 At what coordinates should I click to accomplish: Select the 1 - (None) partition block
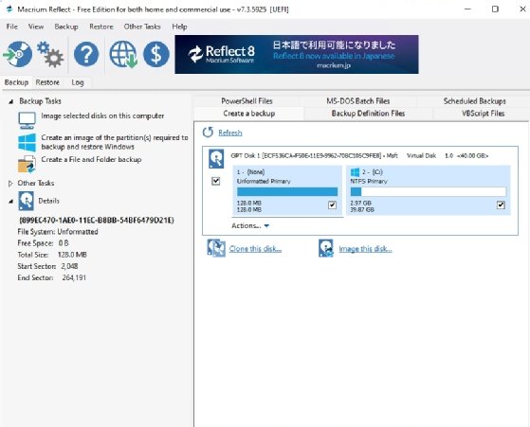click(x=287, y=190)
